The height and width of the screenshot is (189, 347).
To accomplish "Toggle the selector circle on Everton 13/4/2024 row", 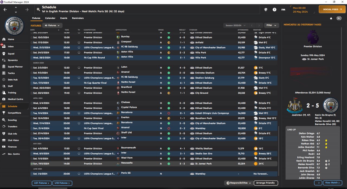I will click(32, 118).
